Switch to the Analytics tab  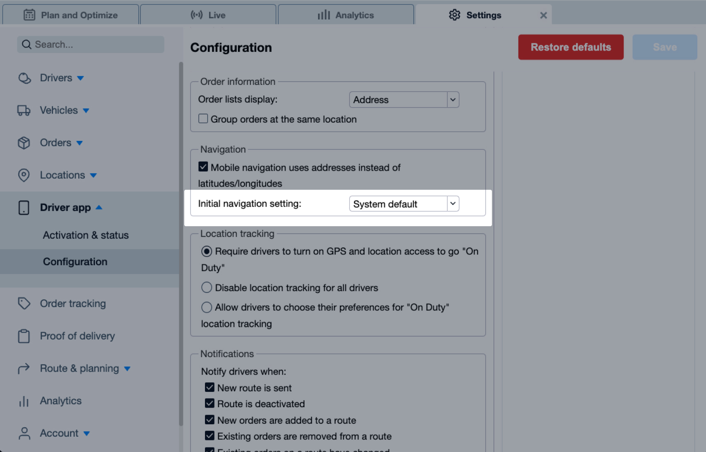pyautogui.click(x=346, y=15)
